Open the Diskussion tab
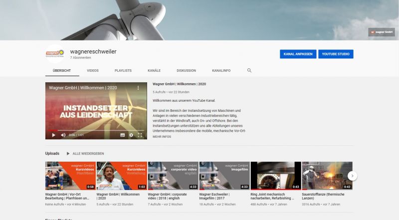Image resolution: width=399 pixels, height=220 pixels. click(186, 70)
